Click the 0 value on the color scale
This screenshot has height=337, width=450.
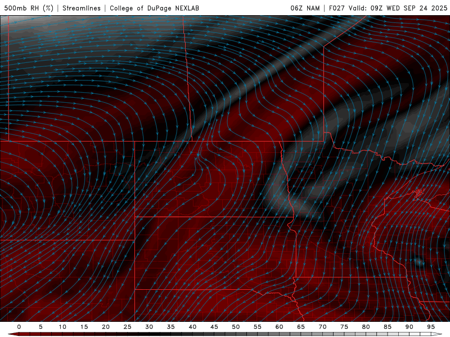point(19,327)
